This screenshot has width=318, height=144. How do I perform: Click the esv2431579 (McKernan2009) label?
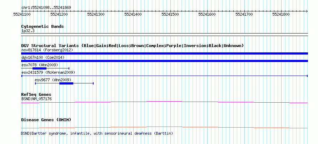pos(48,72)
